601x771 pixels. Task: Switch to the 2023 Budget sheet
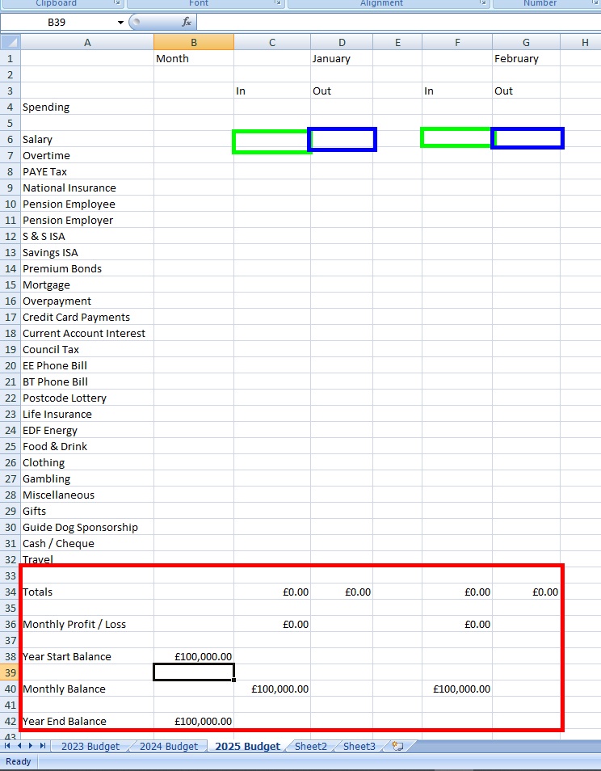(90, 746)
